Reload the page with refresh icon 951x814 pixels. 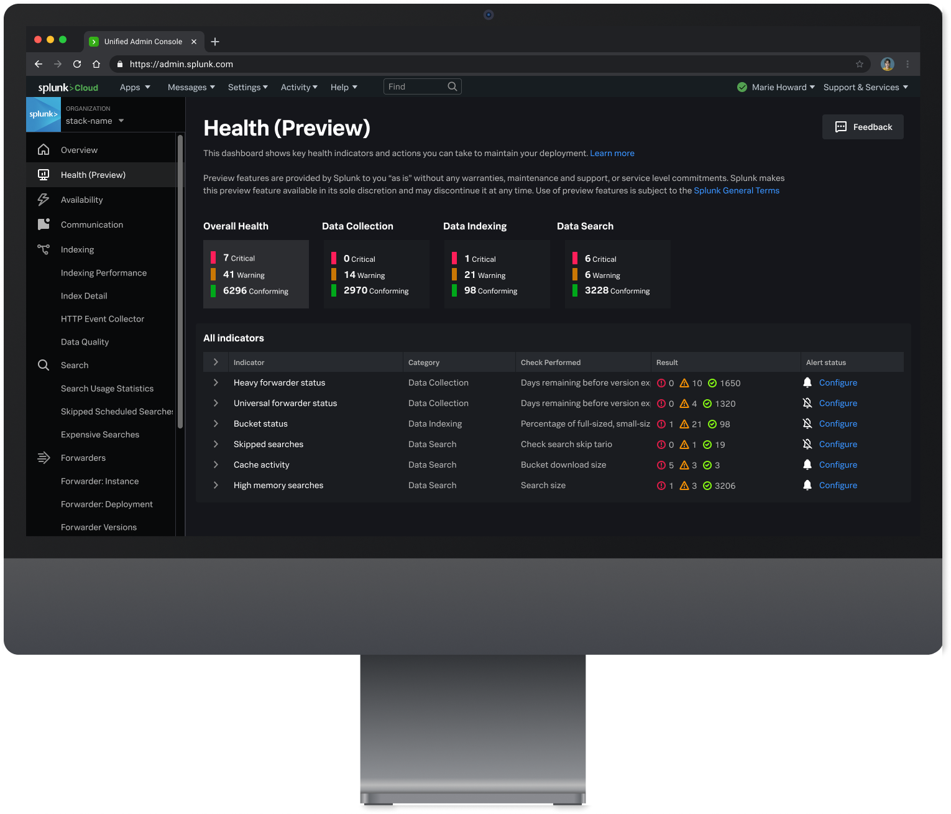pyautogui.click(x=77, y=64)
